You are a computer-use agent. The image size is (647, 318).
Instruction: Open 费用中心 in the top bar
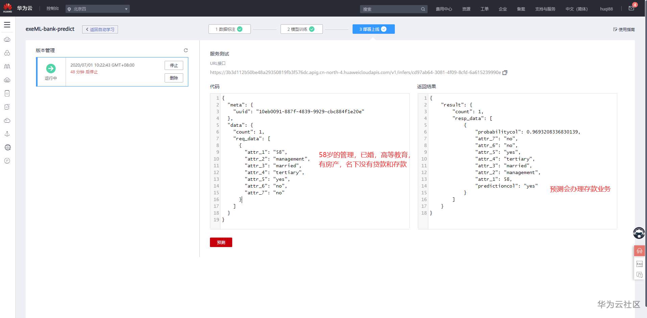(444, 9)
